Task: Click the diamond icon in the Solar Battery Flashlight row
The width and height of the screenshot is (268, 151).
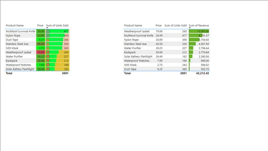Action: point(48,69)
